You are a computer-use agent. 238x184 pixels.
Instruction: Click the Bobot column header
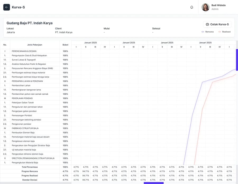[65, 45]
